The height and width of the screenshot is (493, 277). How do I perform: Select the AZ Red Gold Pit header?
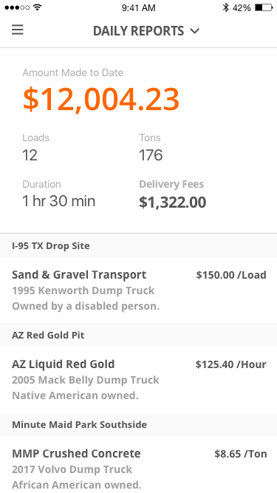(139, 335)
